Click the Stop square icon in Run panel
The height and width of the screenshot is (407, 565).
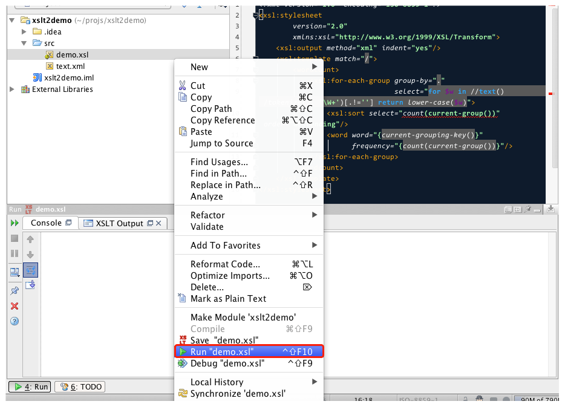15,239
